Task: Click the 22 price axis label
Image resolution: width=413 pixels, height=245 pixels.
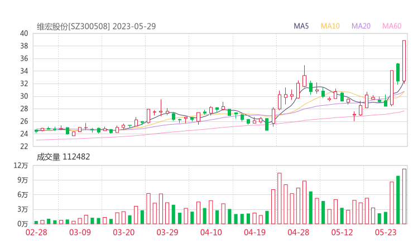Action: [24, 146]
